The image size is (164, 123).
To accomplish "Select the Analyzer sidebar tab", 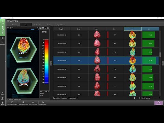I will point(2,30).
